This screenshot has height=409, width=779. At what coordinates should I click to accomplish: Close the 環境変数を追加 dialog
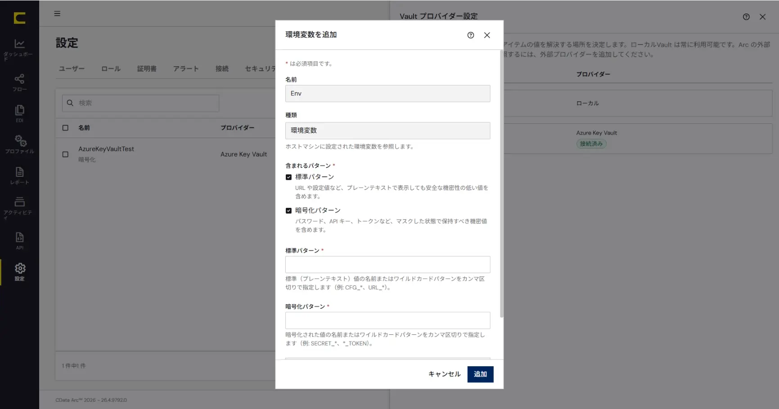(487, 35)
